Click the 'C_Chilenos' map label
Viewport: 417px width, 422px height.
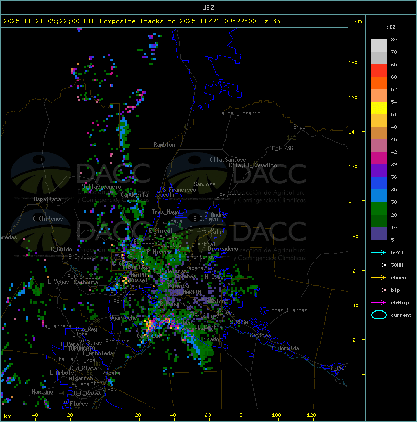coord(48,219)
